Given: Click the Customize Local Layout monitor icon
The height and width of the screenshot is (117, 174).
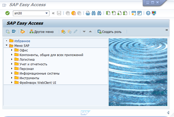Looking at the screenshot, I should pyautogui.click(x=154, y=13).
